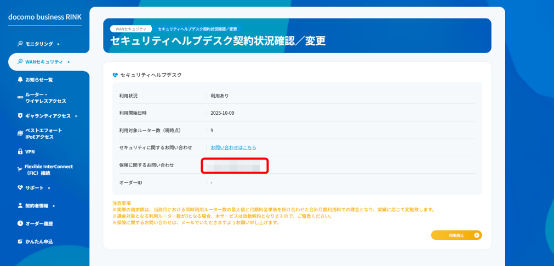Open the オーダー履歴 menu item

coord(39,223)
